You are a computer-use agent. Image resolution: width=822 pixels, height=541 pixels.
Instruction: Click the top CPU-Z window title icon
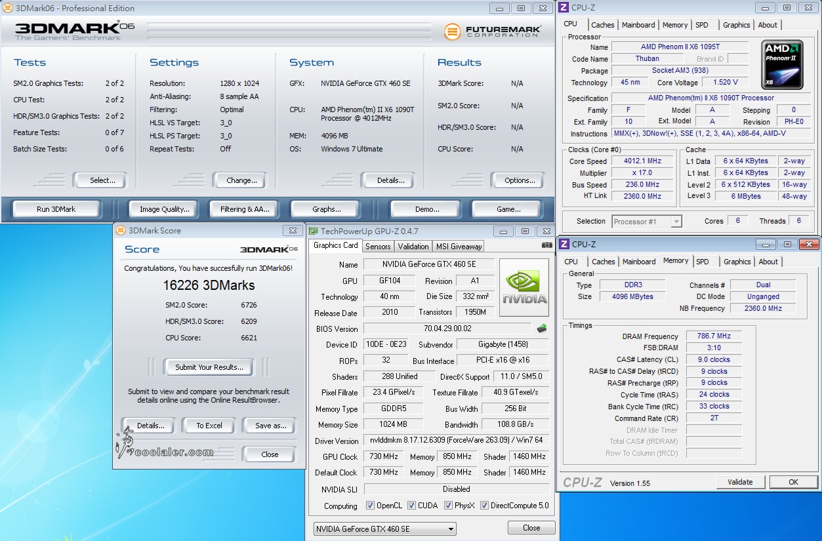(564, 8)
